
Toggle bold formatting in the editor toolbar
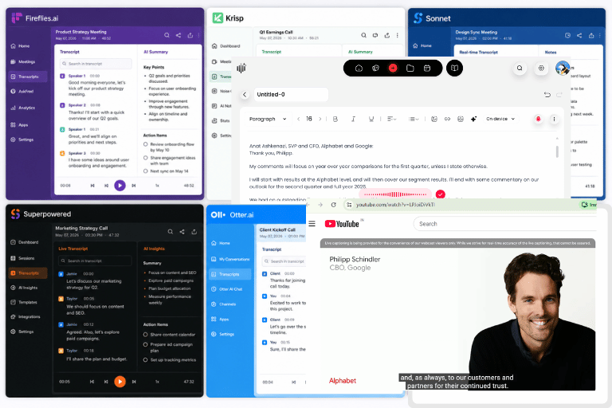[335, 119]
